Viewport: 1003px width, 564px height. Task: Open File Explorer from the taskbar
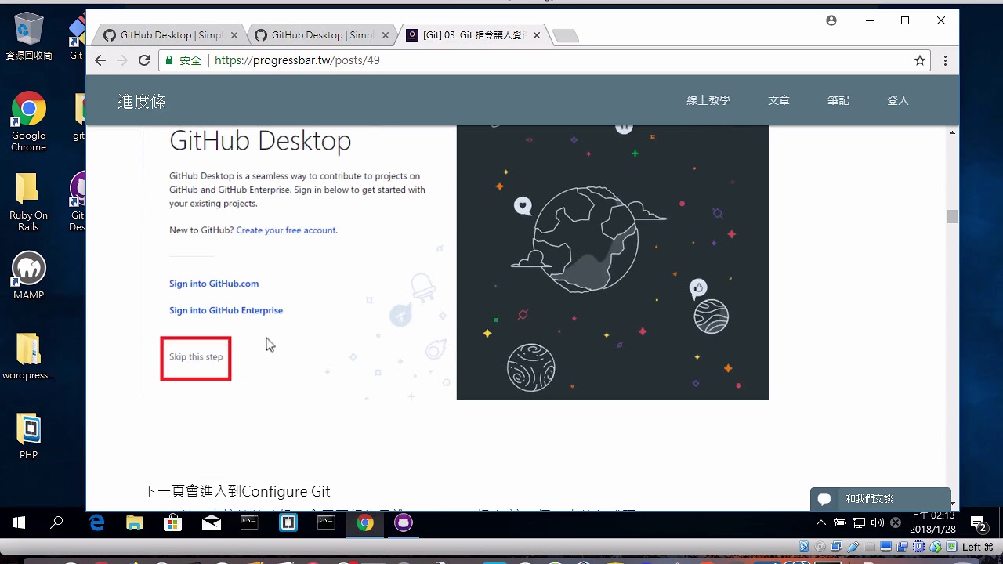(135, 522)
